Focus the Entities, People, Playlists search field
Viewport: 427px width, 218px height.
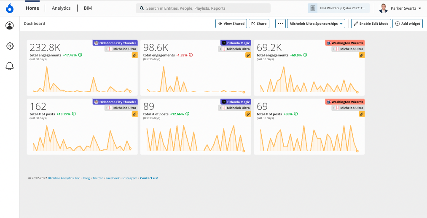click(203, 8)
